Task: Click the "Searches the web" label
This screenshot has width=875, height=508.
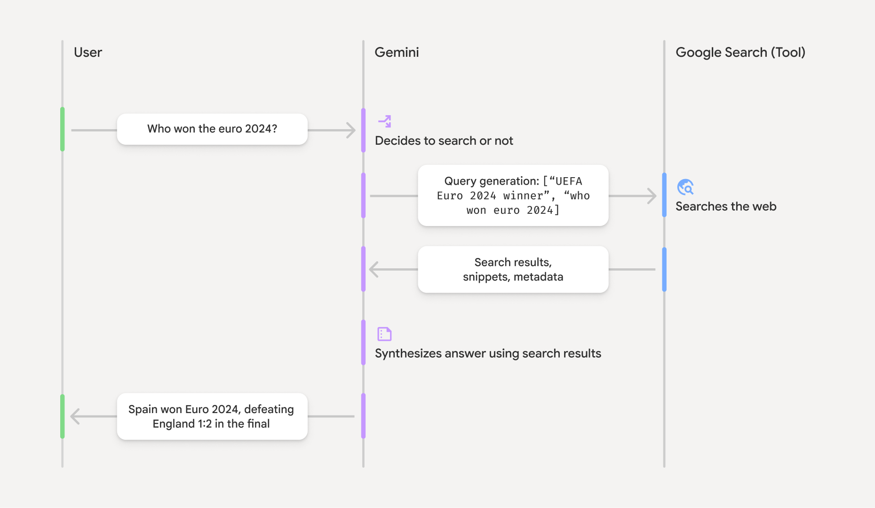Action: pos(726,206)
